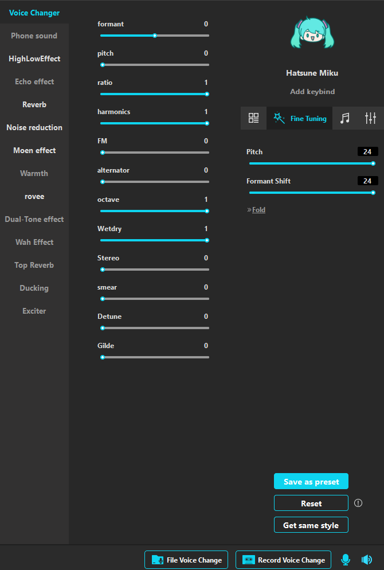
Task: Click Add keybind under Hatsune Miku
Action: (x=312, y=92)
